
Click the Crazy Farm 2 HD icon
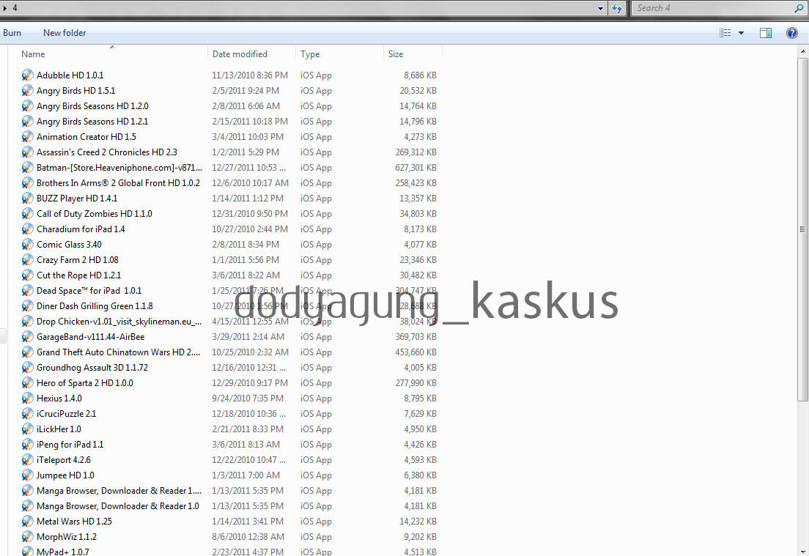27,260
